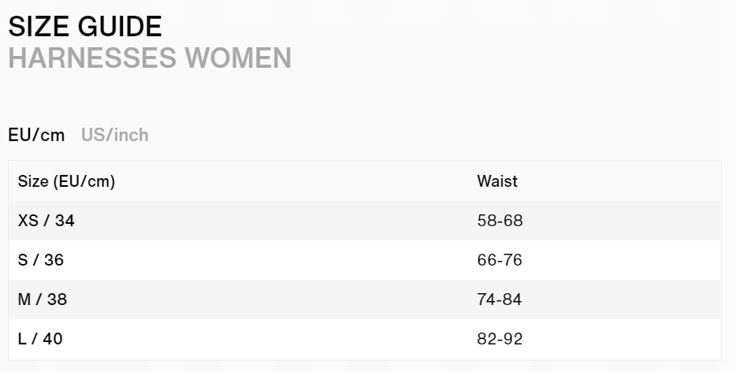Click the waist value '82-92'
The image size is (736, 372).
pos(500,339)
